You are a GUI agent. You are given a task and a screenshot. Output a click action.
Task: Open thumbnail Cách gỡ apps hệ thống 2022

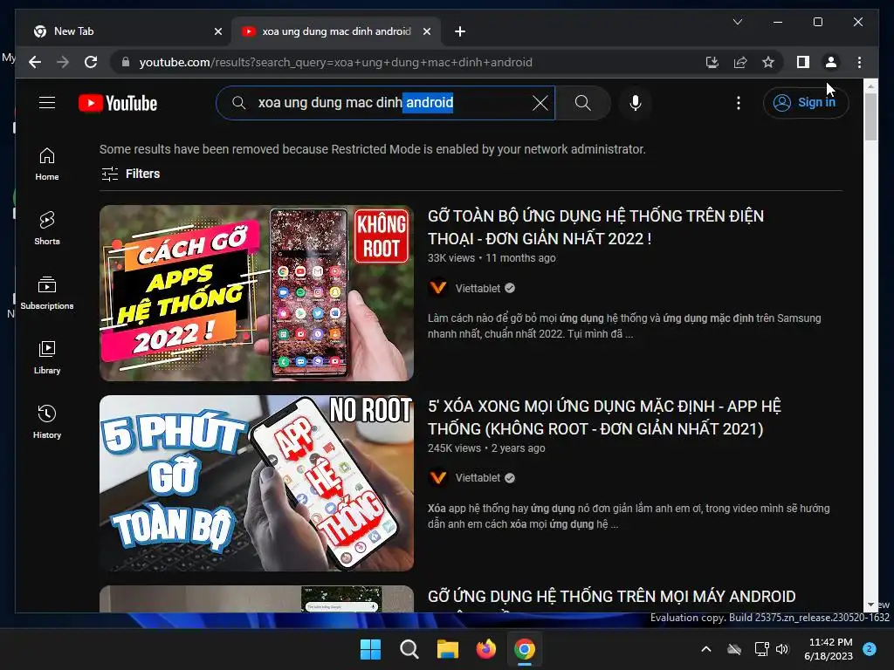click(257, 293)
